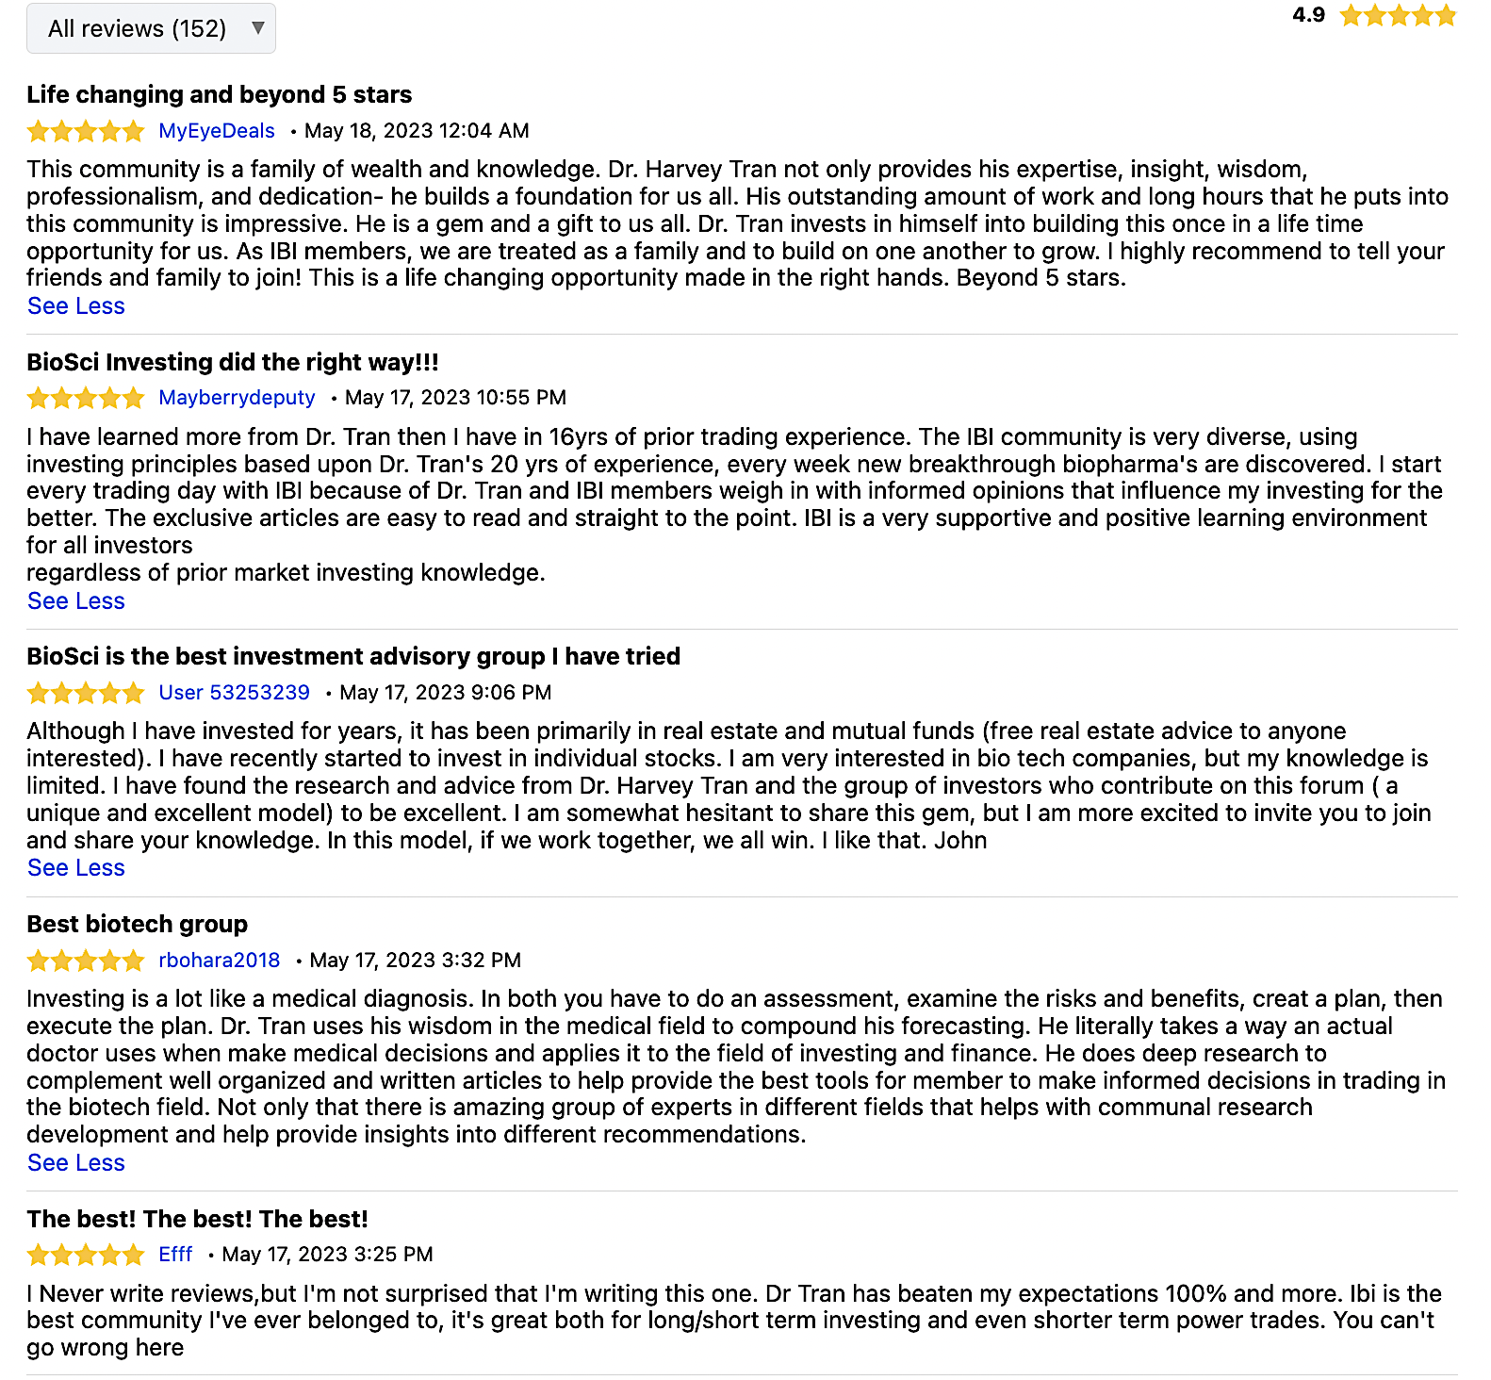Click star rating of Efff review
Screen dimensions: 1491x1380
pos(86,1255)
